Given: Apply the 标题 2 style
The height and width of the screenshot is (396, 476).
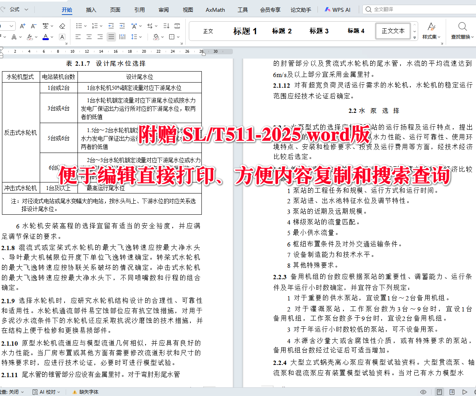Looking at the screenshot, I should (x=282, y=31).
